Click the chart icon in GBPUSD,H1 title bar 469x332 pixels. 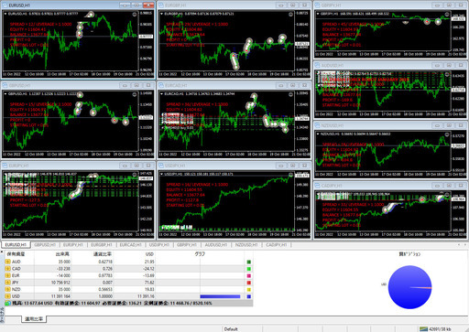click(5, 85)
